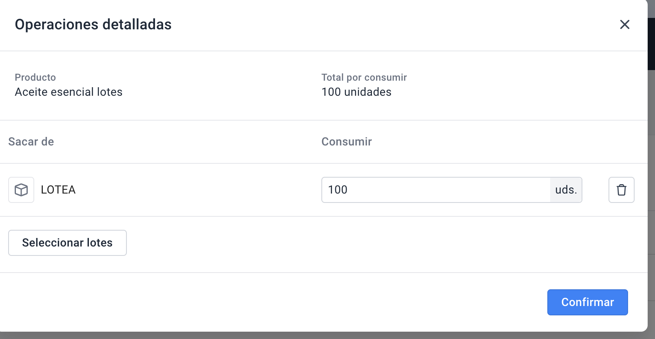Screen dimensions: 655x339
Task: Click the Operaciones detalladas dialog title
Action: pos(93,24)
